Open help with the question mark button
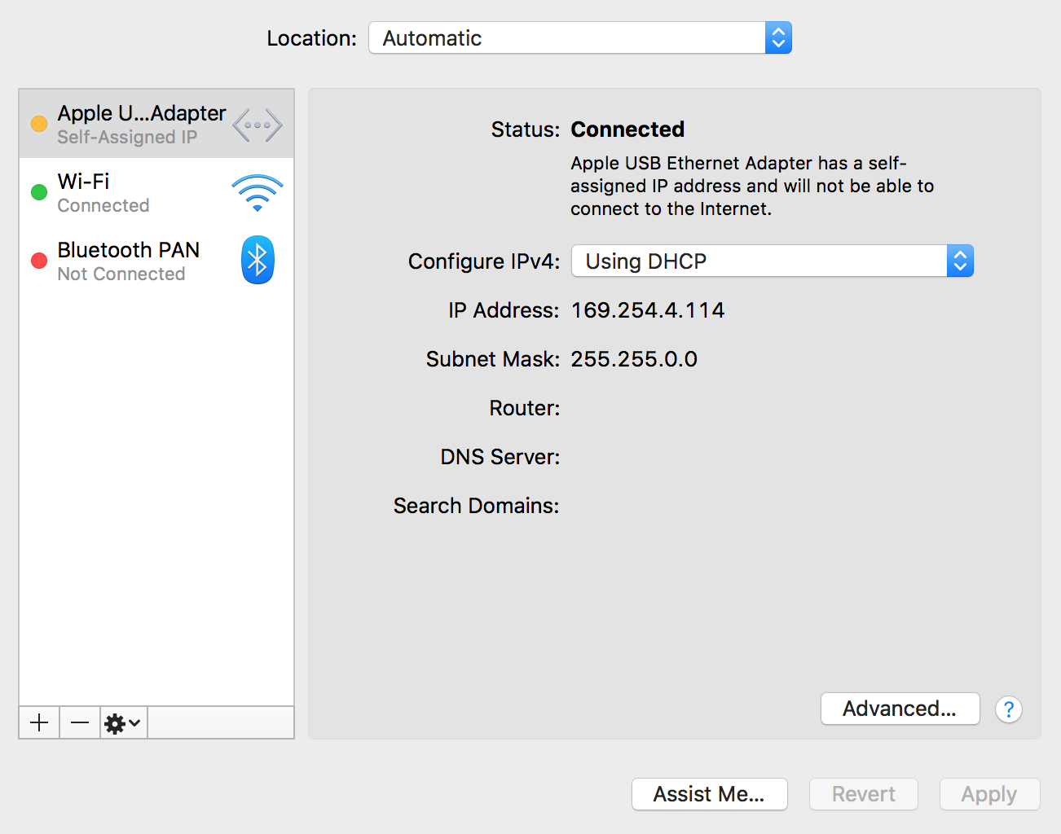 pos(1009,709)
